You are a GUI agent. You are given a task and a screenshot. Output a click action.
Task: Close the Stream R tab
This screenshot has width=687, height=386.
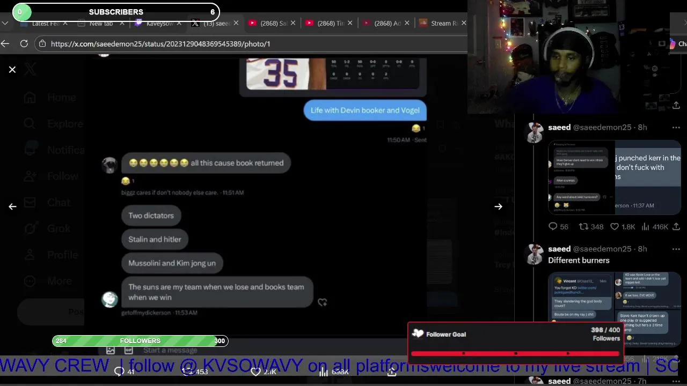click(464, 24)
